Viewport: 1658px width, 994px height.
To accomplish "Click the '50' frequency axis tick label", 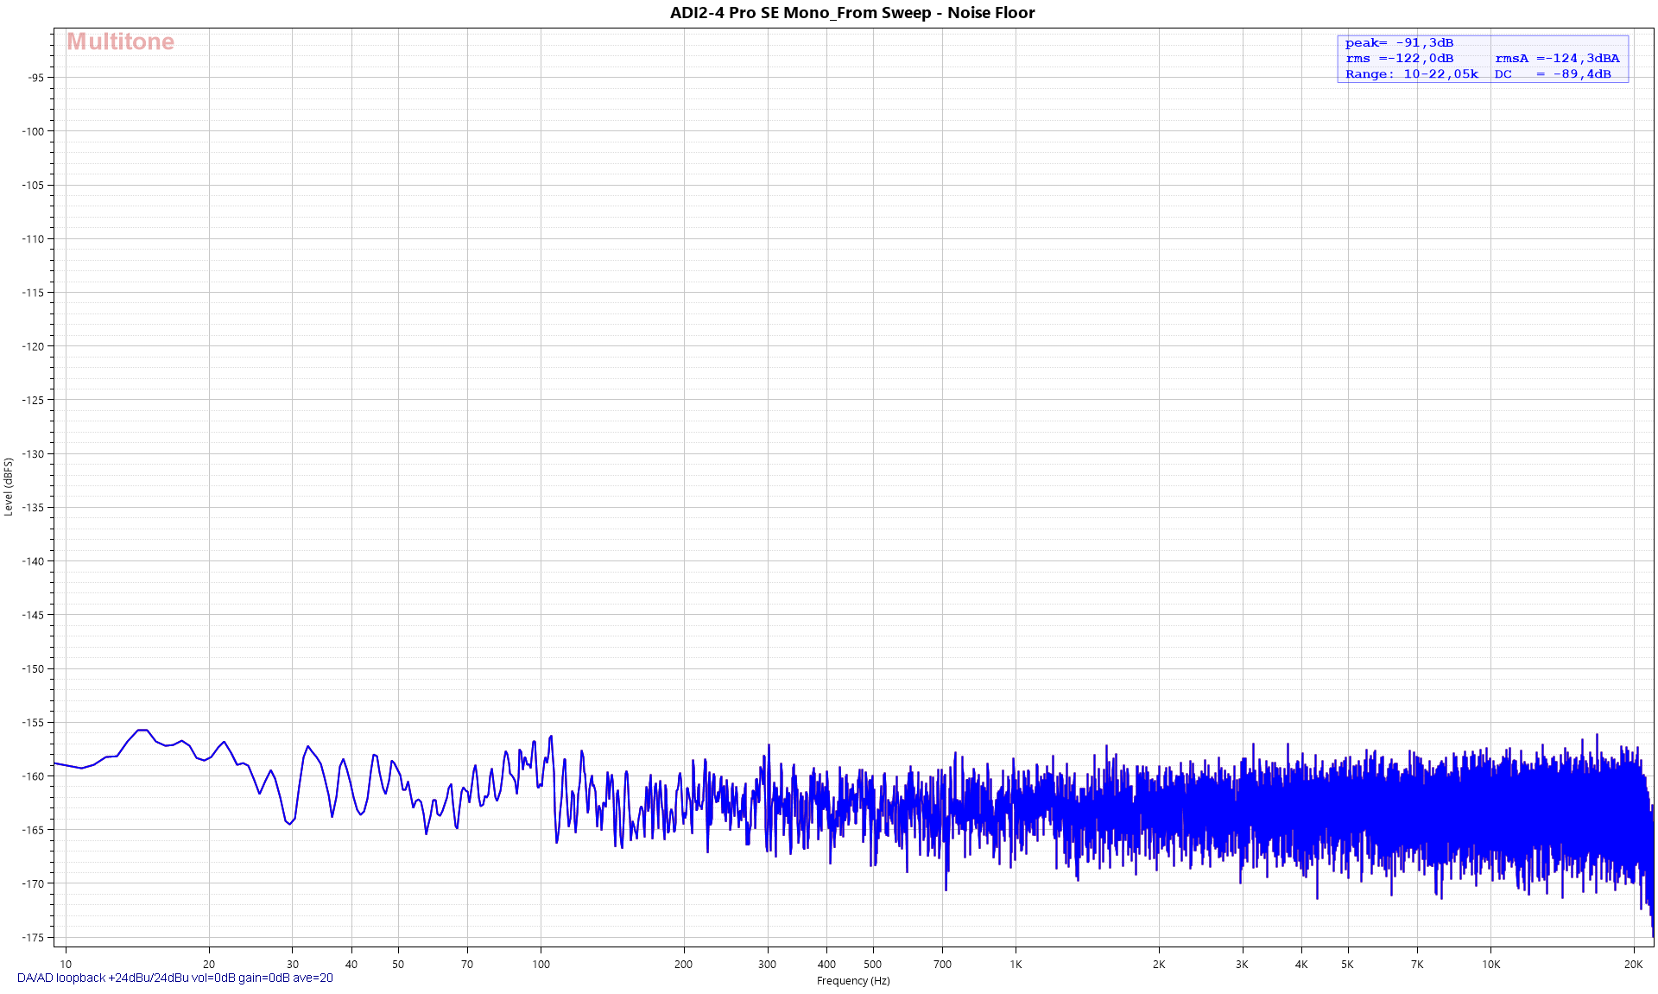I will click(x=398, y=965).
